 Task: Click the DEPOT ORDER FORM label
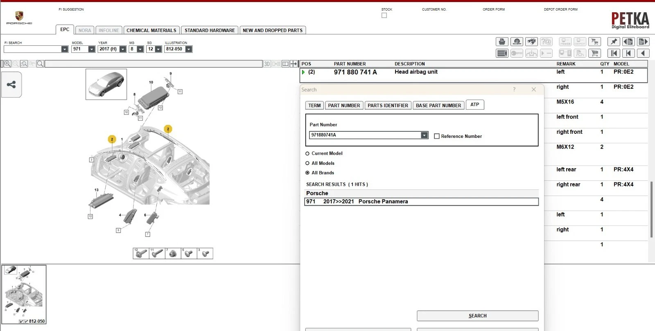coord(560,9)
